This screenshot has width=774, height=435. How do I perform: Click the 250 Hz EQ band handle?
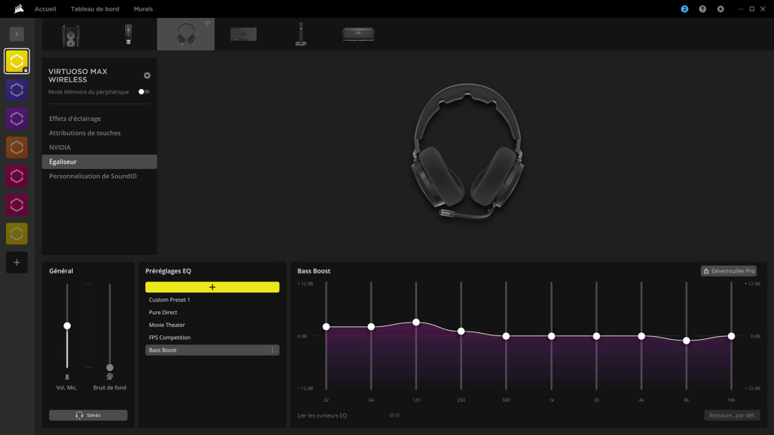click(461, 331)
